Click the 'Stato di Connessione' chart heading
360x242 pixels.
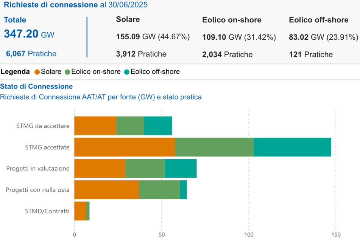click(37, 87)
